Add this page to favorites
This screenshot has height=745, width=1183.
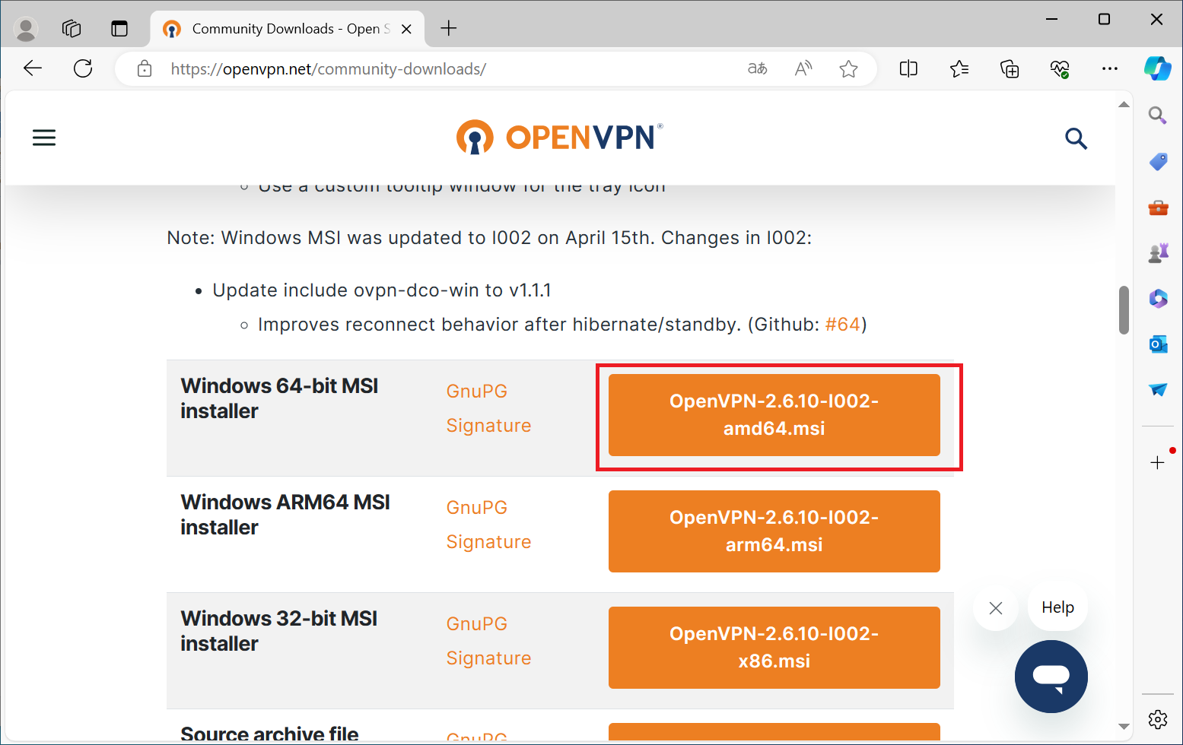tap(849, 69)
